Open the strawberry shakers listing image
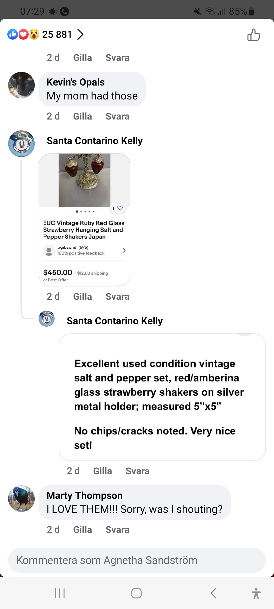274x609 pixels. (x=84, y=180)
